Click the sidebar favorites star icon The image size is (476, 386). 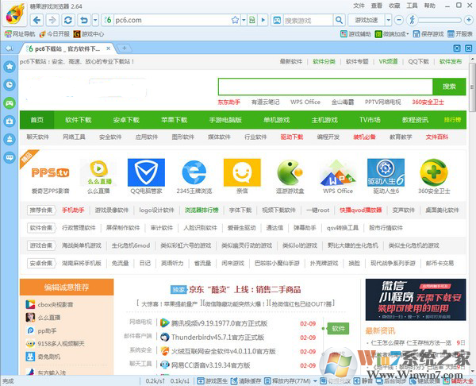point(10,66)
